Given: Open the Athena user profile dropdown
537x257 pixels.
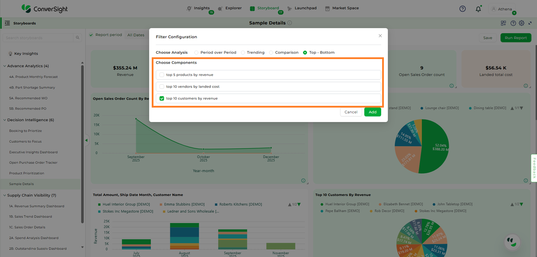Looking at the screenshot, I should click(x=502, y=9).
